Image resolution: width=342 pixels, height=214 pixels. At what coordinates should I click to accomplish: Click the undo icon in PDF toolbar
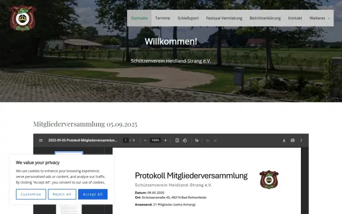(207, 140)
